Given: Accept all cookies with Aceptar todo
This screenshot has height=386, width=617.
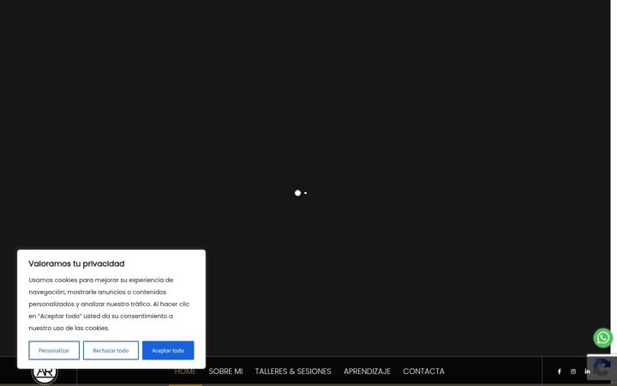Looking at the screenshot, I should click(168, 350).
